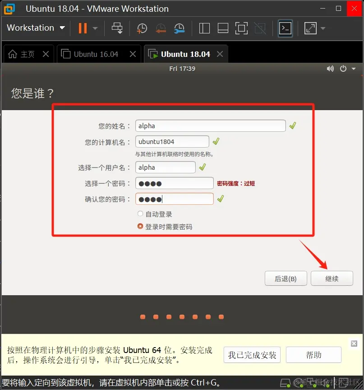Screen dimensions: 364x390
Task: Click the hostname hint 与其他计算机联络时使用的名称
Action: click(174, 154)
